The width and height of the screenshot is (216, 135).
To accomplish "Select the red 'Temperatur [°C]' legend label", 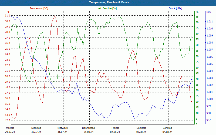I will click(39, 8).
